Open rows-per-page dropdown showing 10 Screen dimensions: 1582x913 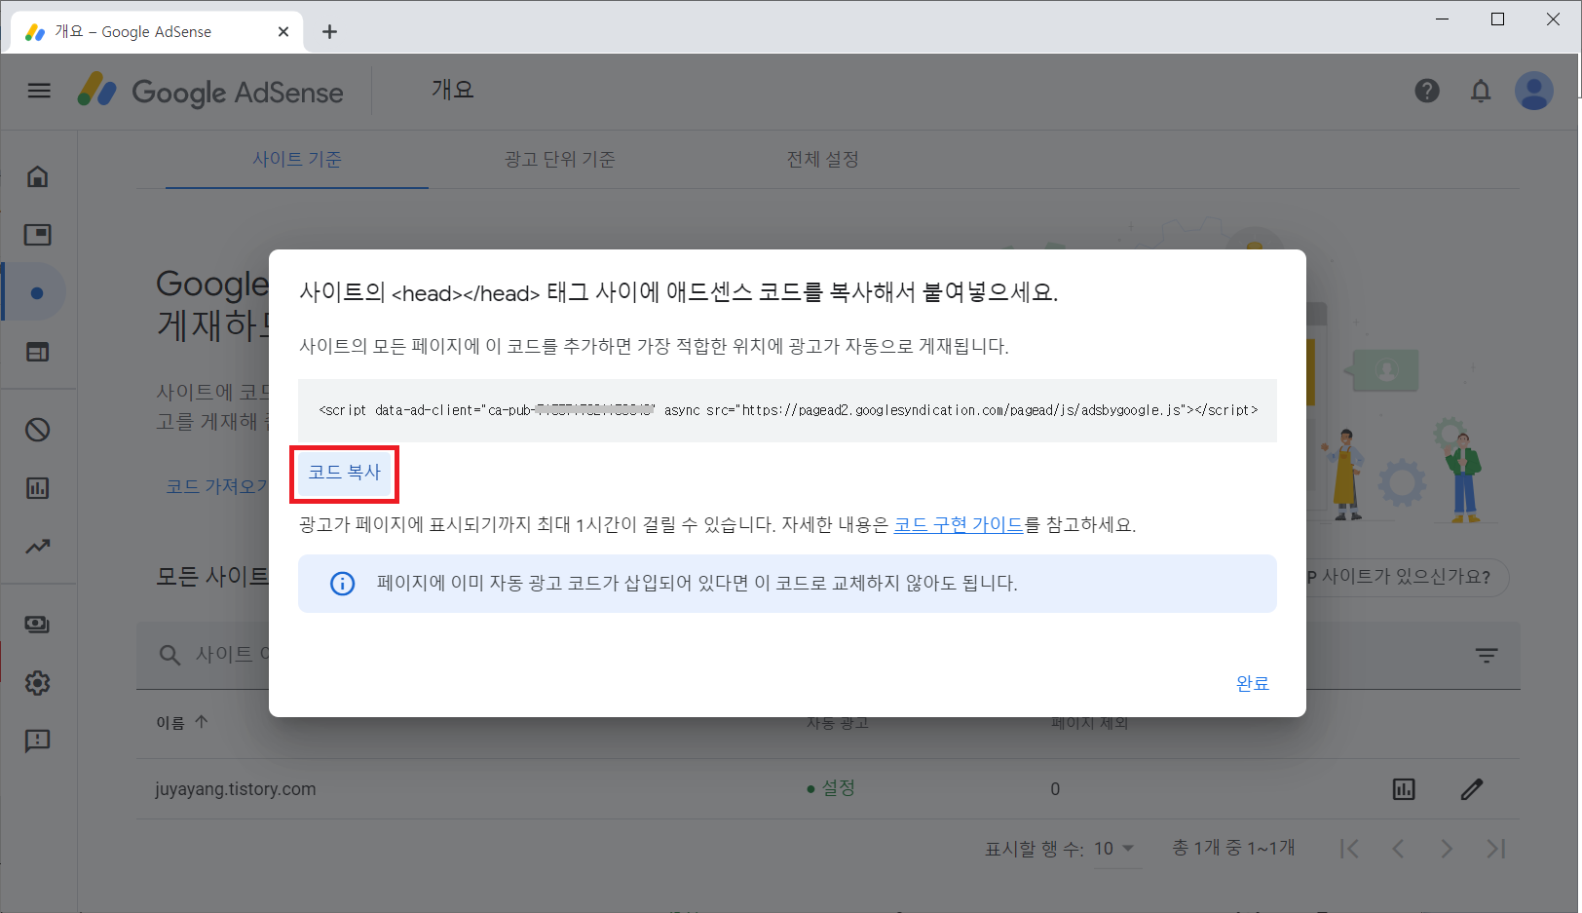[x=1115, y=849]
